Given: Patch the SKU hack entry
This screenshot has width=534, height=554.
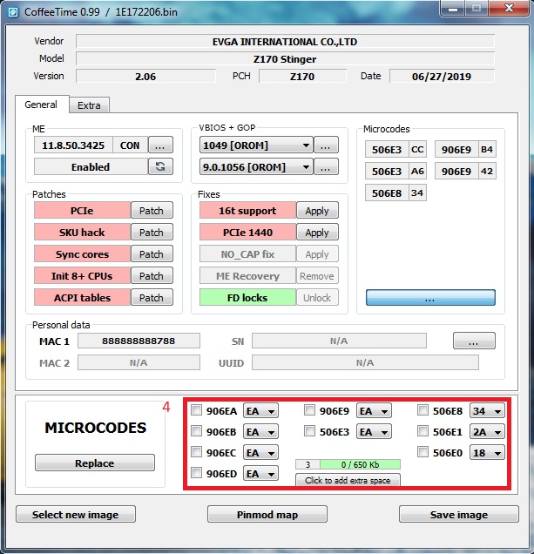Looking at the screenshot, I should click(x=152, y=232).
